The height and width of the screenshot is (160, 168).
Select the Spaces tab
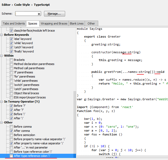(x=33, y=23)
